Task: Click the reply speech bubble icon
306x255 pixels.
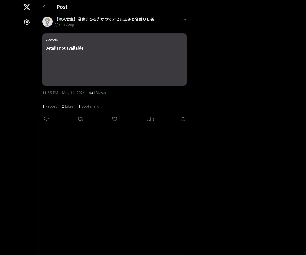Action: coord(46,119)
